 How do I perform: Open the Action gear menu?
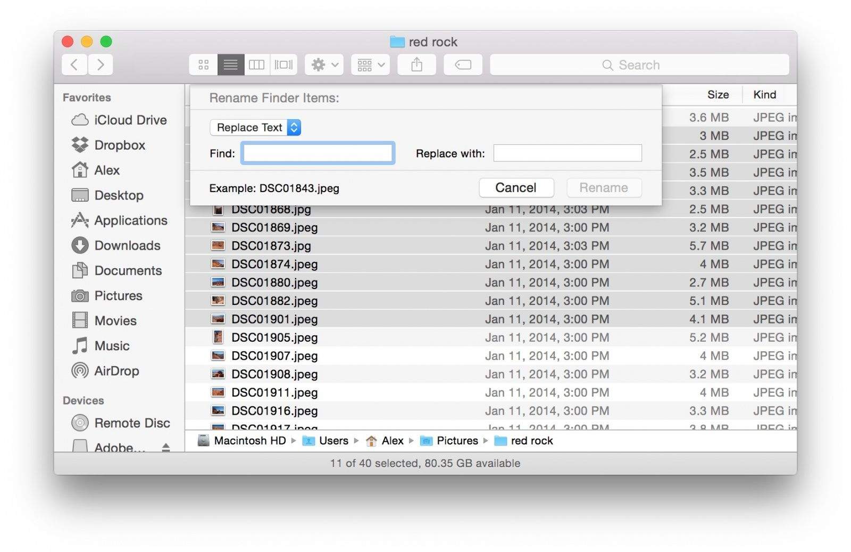[324, 65]
